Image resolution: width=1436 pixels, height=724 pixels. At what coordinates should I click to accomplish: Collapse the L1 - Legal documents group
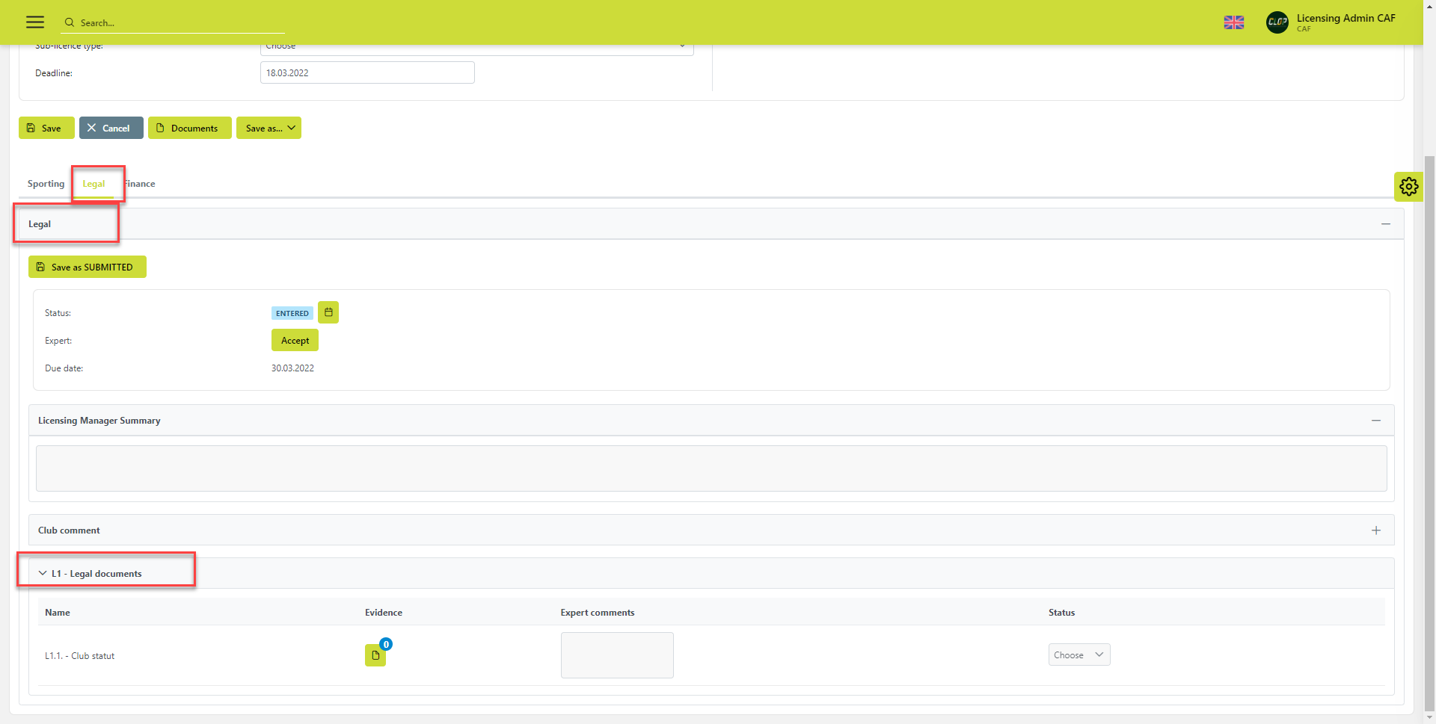43,573
